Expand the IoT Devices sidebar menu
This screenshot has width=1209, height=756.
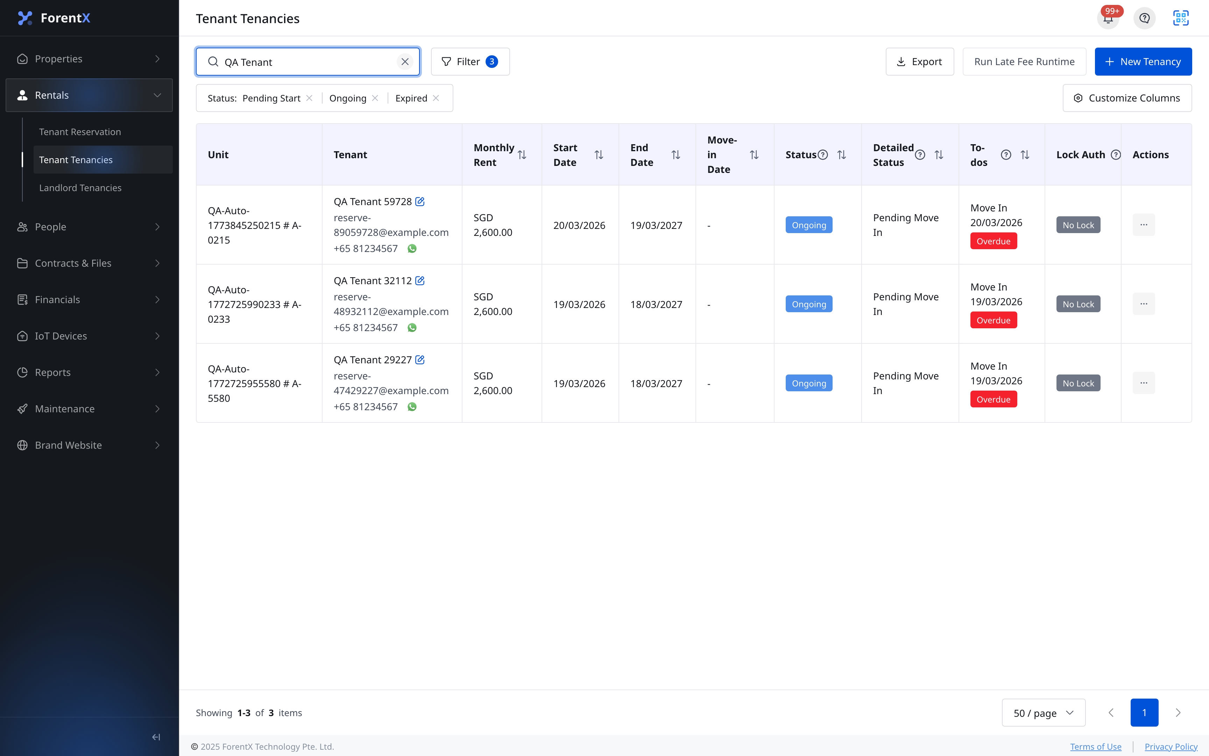[x=90, y=336]
